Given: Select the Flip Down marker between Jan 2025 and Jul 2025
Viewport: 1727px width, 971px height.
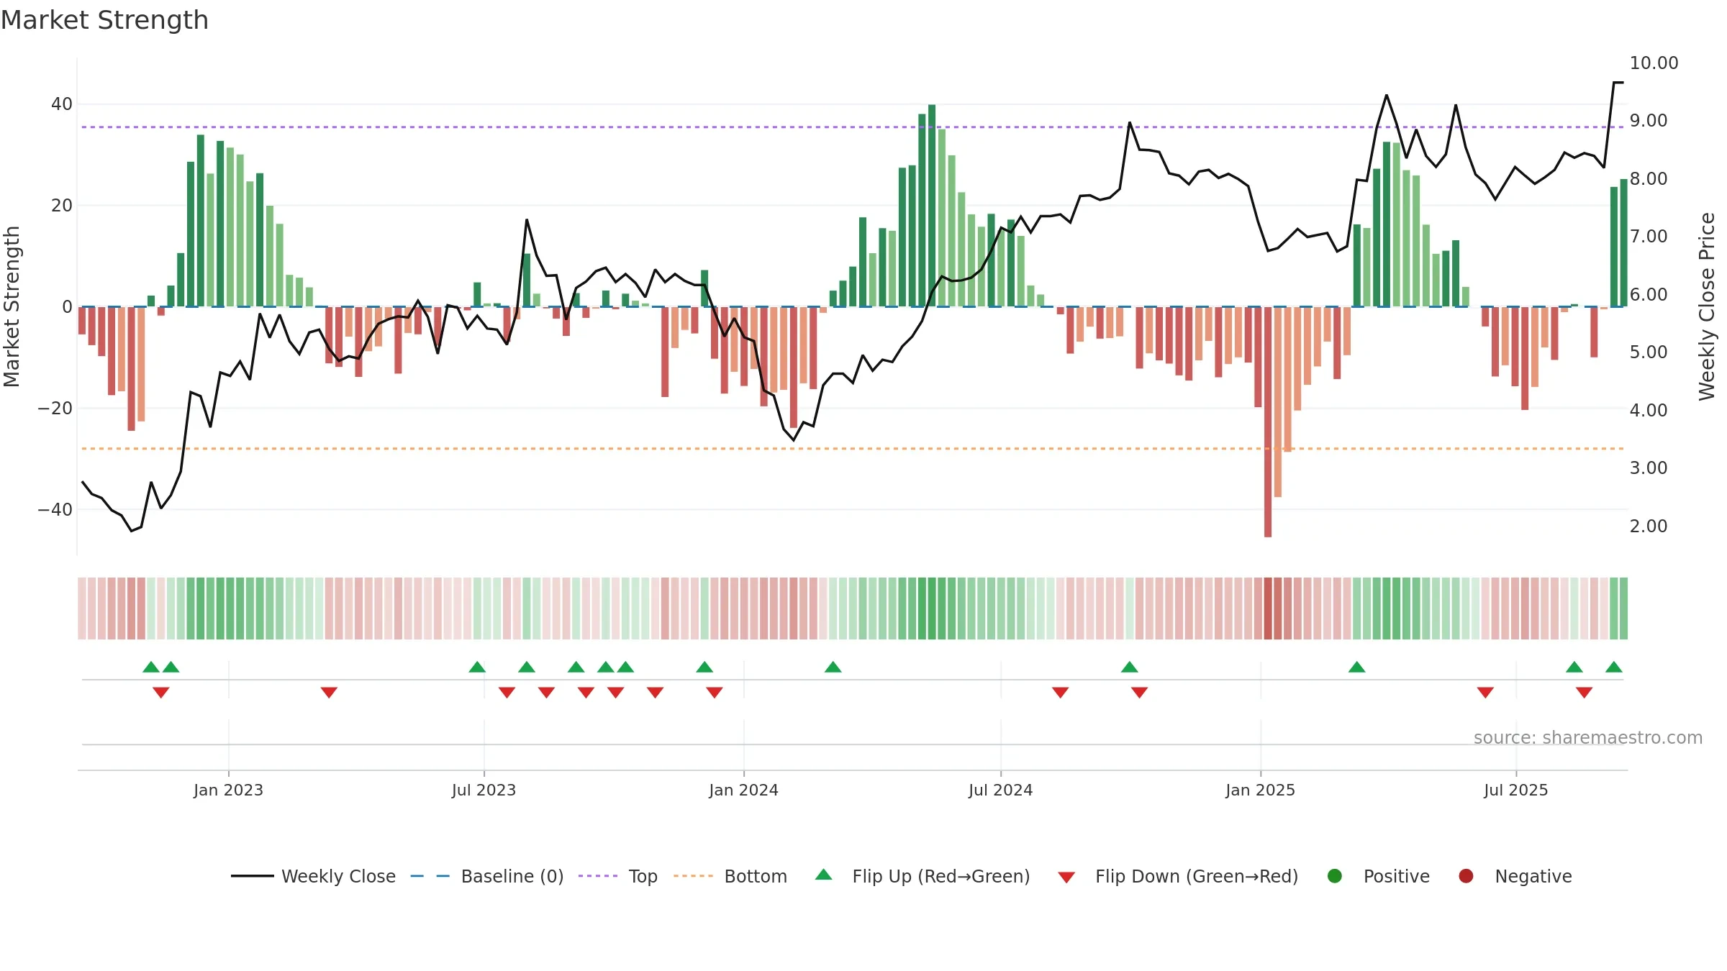Looking at the screenshot, I should pyautogui.click(x=1485, y=692).
